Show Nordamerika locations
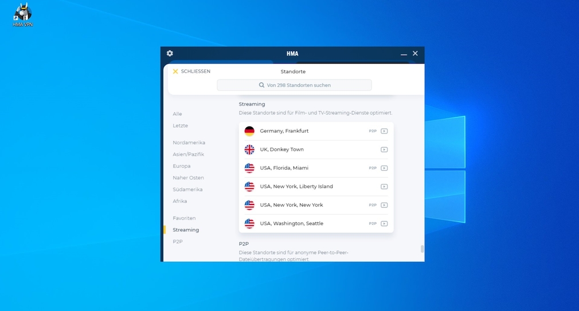This screenshot has width=579, height=311. (189, 143)
